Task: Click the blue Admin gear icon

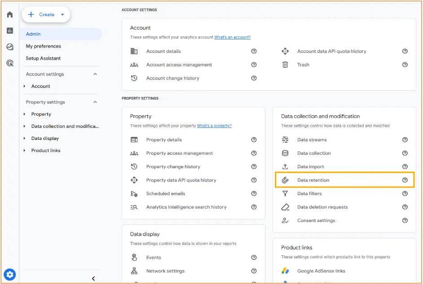Action: click(9, 274)
